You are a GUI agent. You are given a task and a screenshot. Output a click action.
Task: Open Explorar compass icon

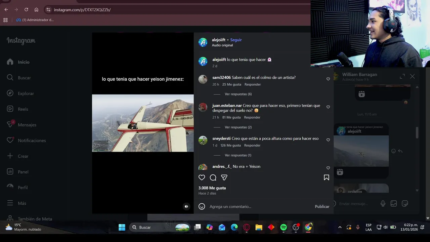point(10,93)
